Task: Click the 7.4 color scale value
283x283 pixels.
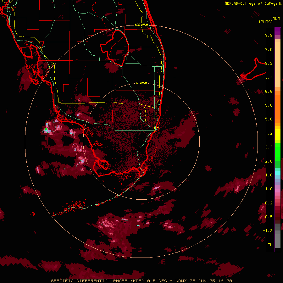Action: [x=269, y=77]
